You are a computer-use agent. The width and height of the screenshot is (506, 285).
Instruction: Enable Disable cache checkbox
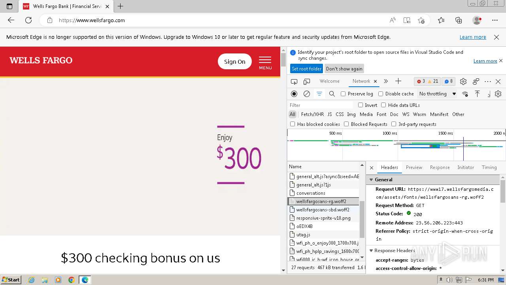point(381,94)
